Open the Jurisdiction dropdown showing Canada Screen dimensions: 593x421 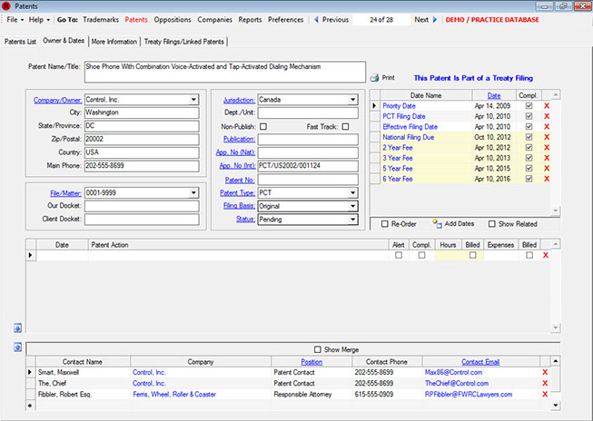352,100
